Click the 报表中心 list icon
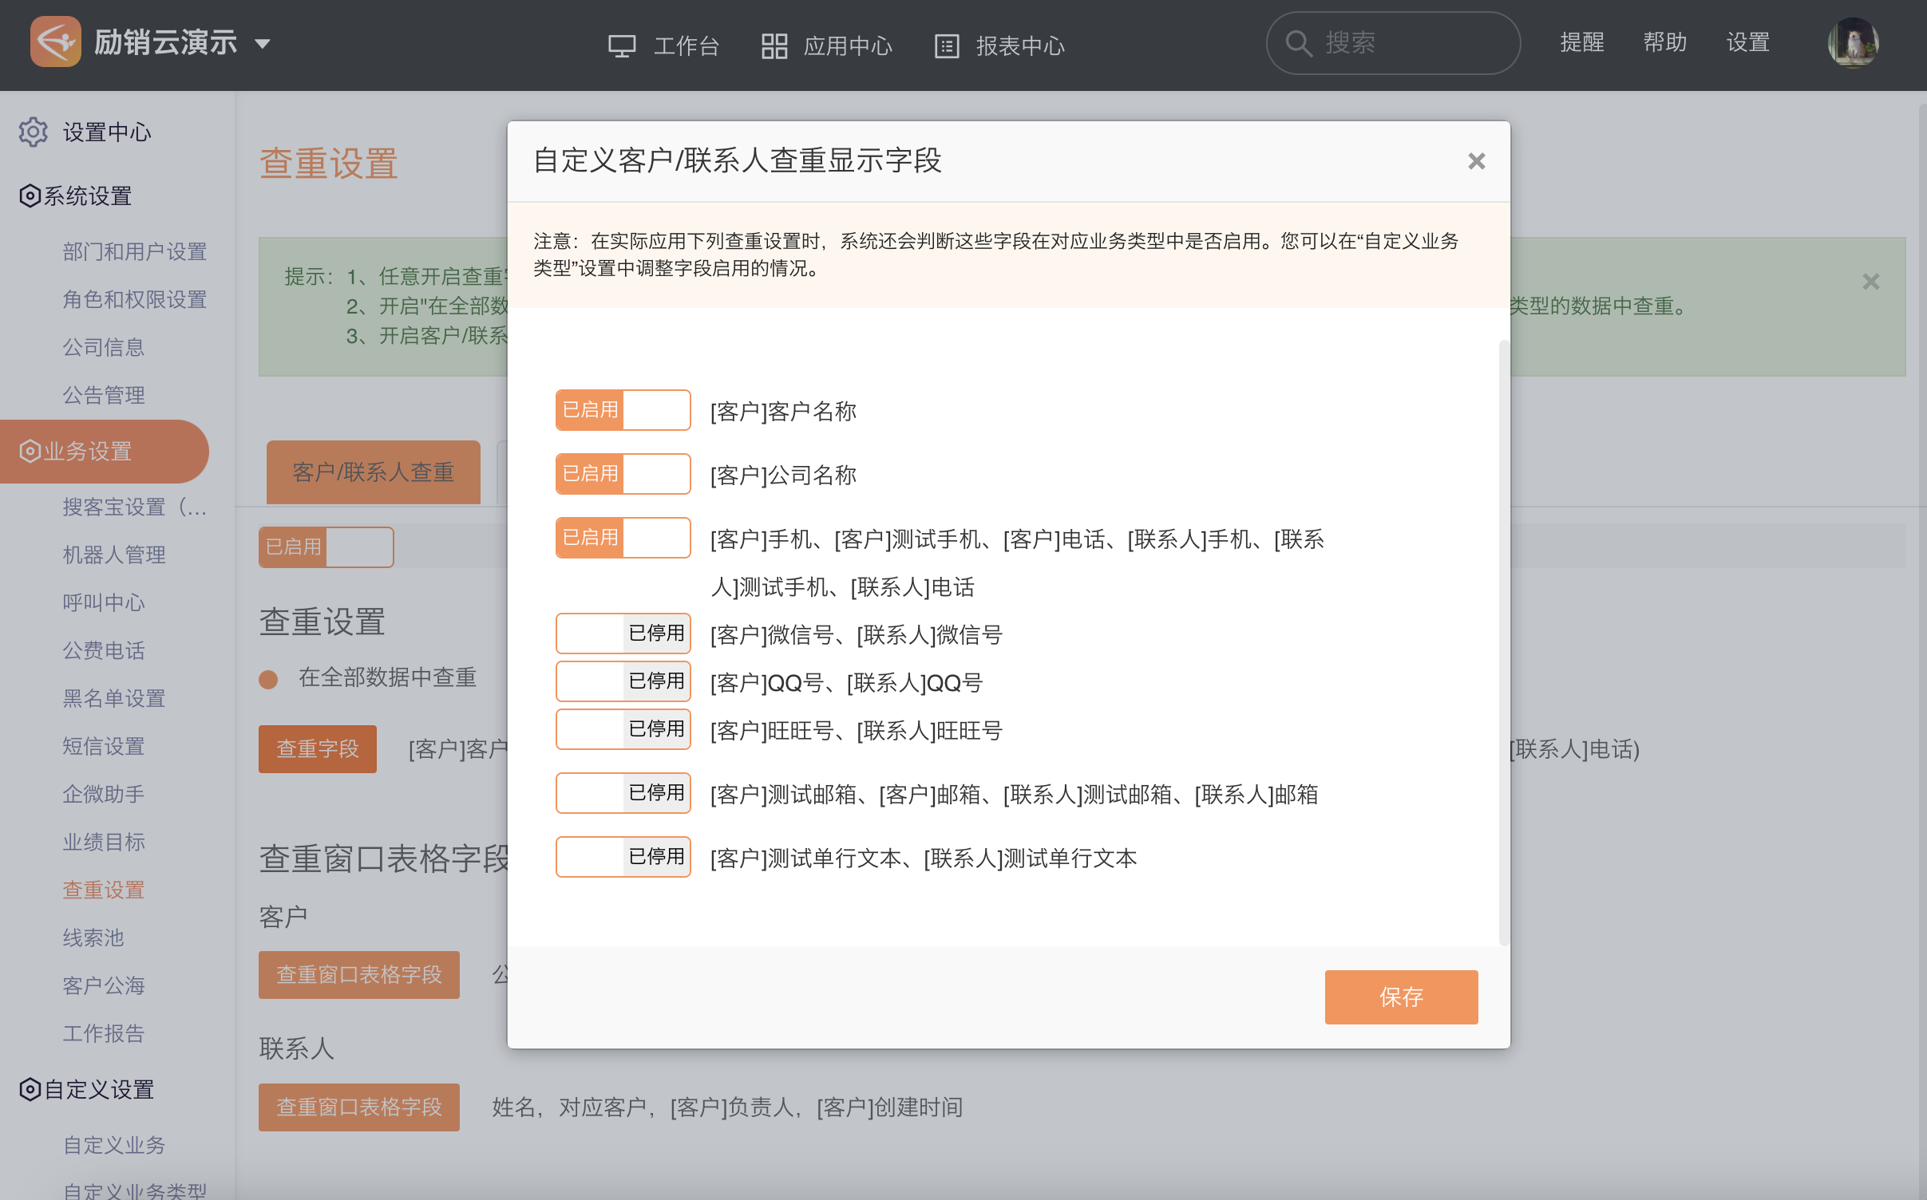Image resolution: width=1927 pixels, height=1200 pixels. pyautogui.click(x=946, y=46)
